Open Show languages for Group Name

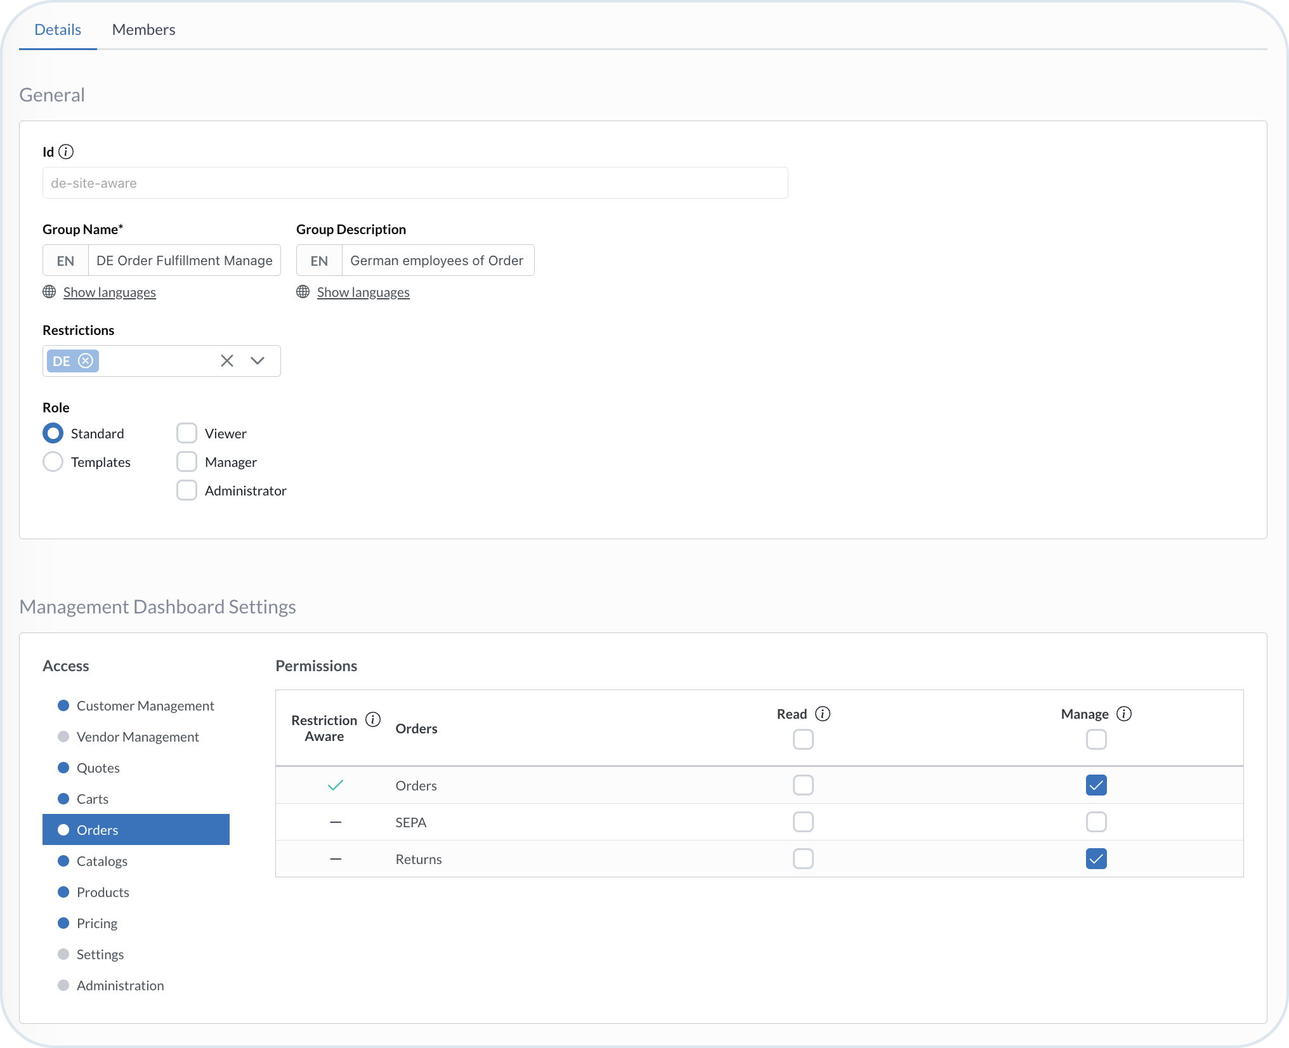(109, 292)
